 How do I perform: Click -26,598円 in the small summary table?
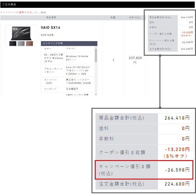click(187, 42)
